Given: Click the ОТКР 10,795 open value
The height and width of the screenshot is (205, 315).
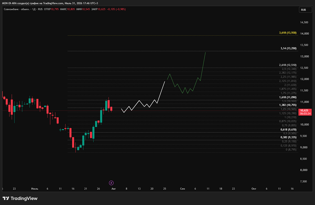Looking at the screenshot, I should (x=51, y=9).
